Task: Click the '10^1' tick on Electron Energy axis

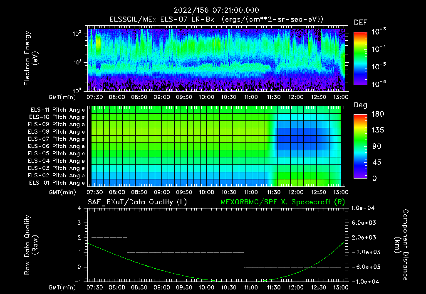Action: (77, 62)
